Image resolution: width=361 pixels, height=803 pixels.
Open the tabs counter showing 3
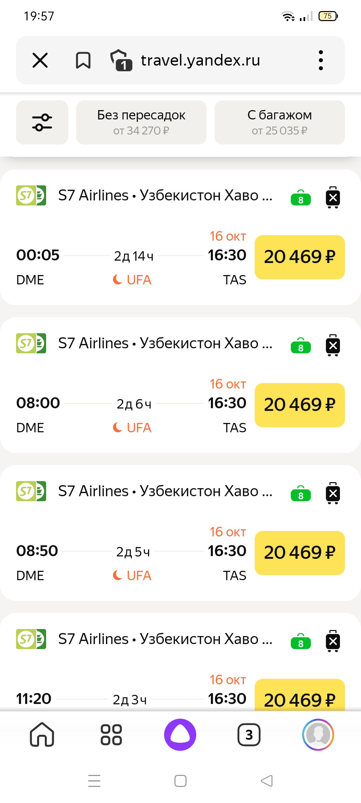(249, 735)
